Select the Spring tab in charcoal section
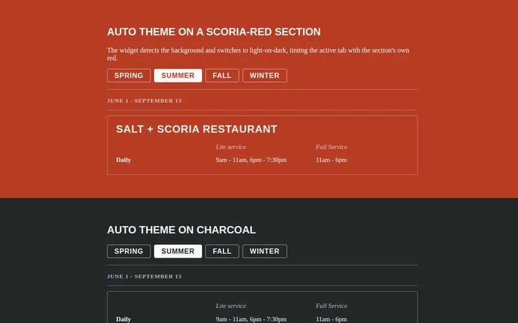 tap(128, 251)
